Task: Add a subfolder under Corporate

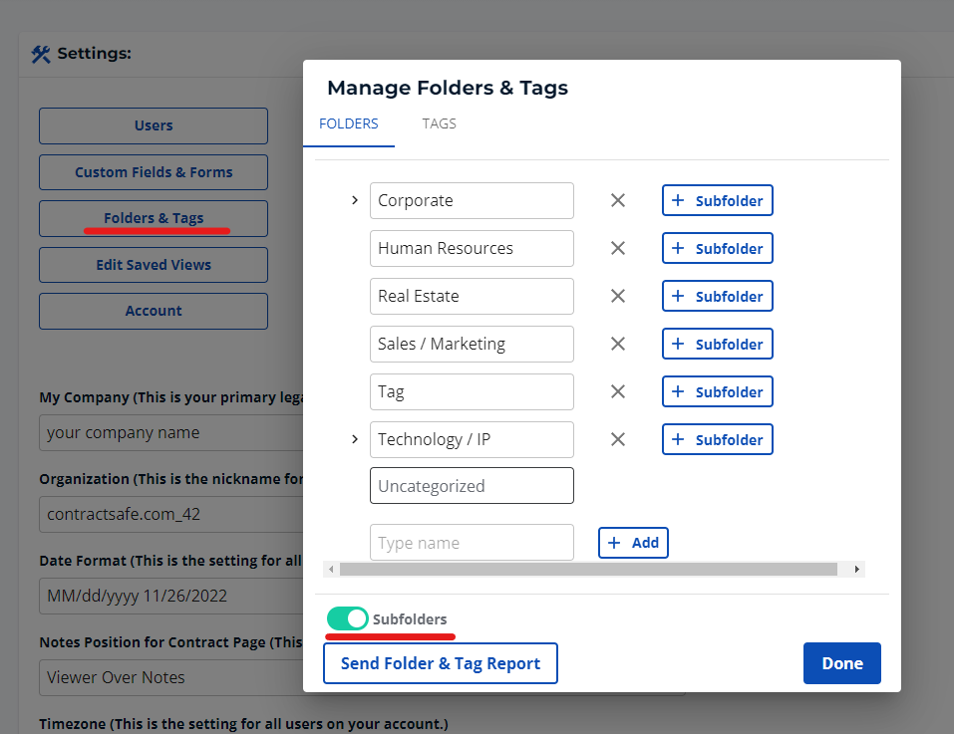Action: [x=717, y=200]
